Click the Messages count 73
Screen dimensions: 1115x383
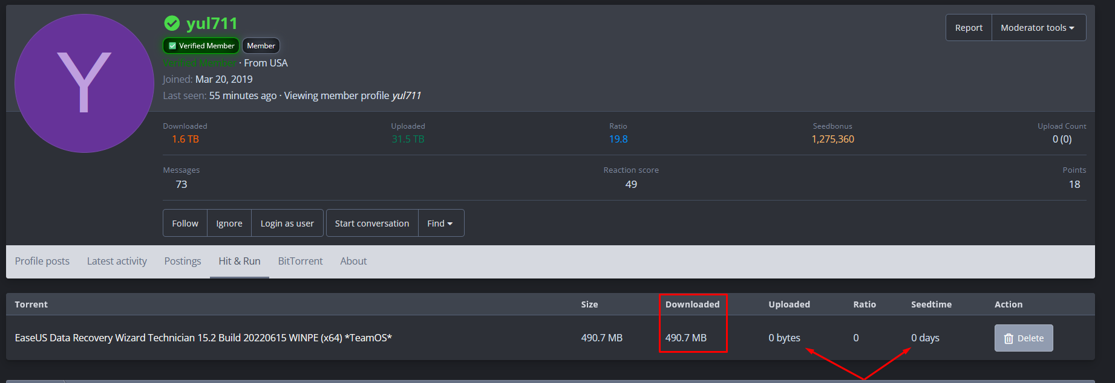181,184
